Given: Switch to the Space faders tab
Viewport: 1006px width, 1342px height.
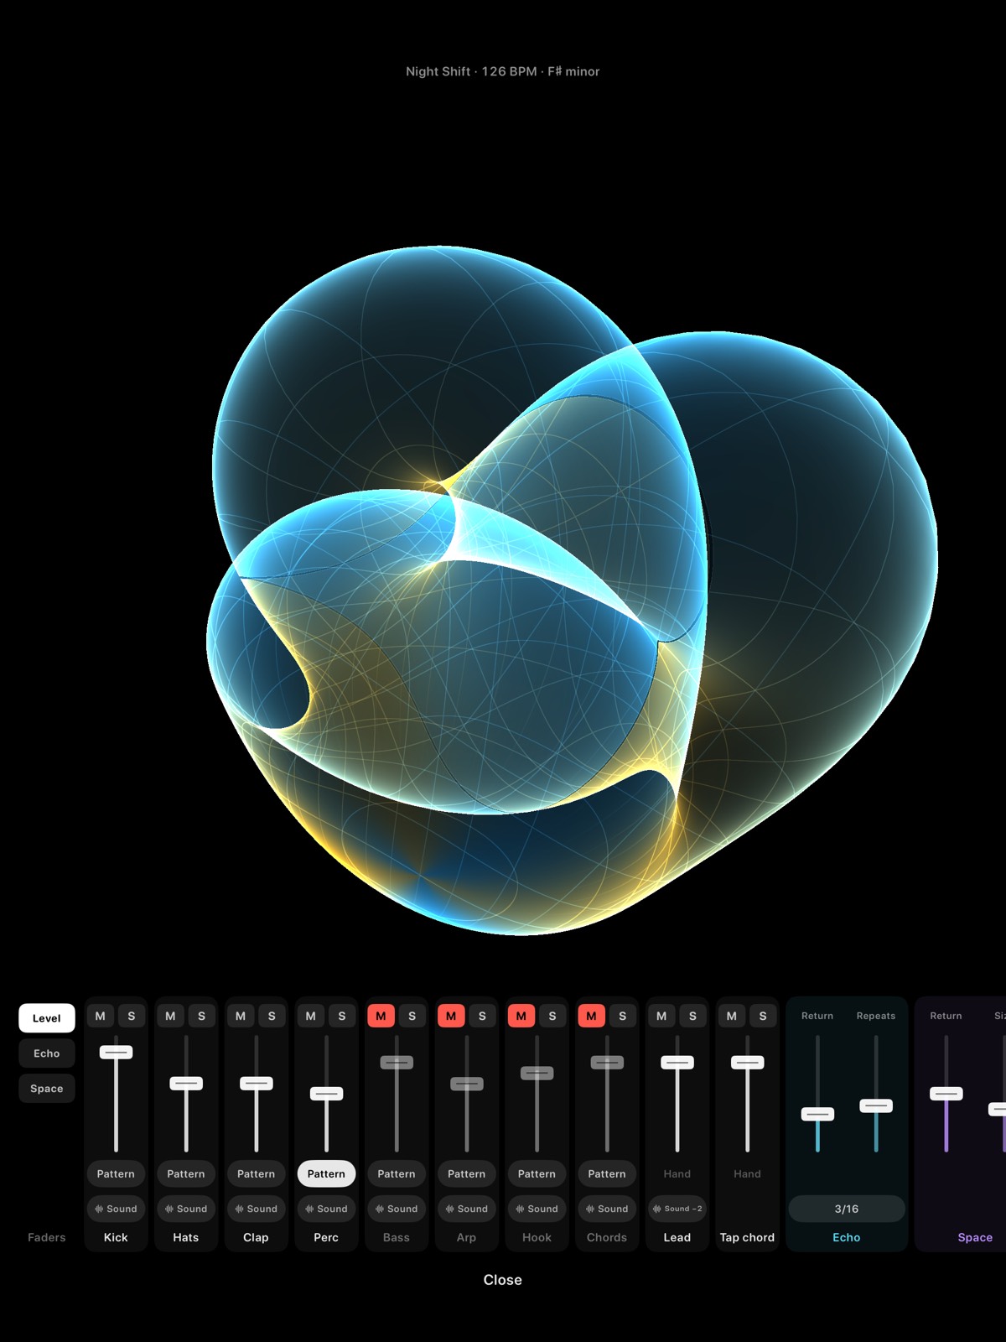Looking at the screenshot, I should (47, 1089).
